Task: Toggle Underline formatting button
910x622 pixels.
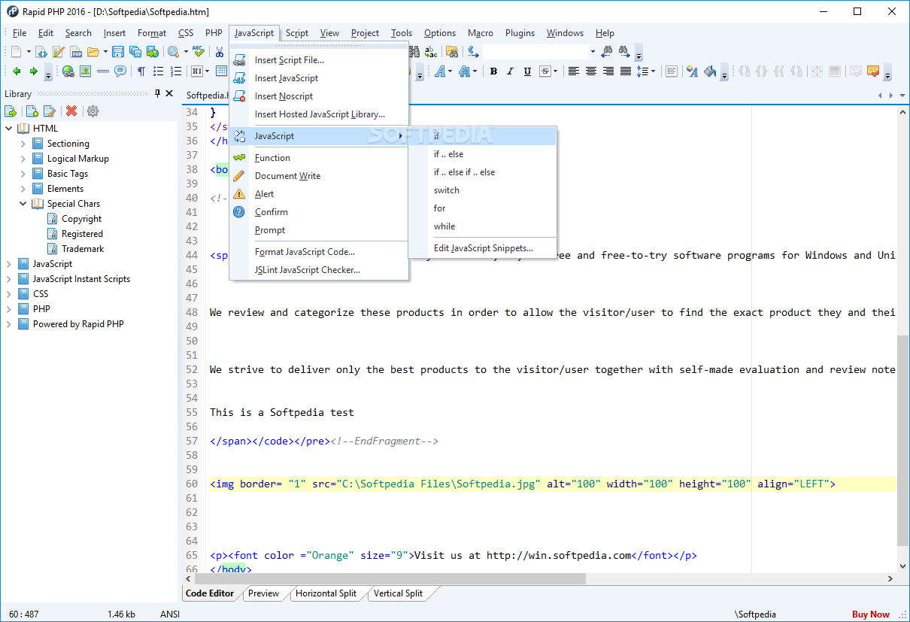Action: pyautogui.click(x=527, y=71)
